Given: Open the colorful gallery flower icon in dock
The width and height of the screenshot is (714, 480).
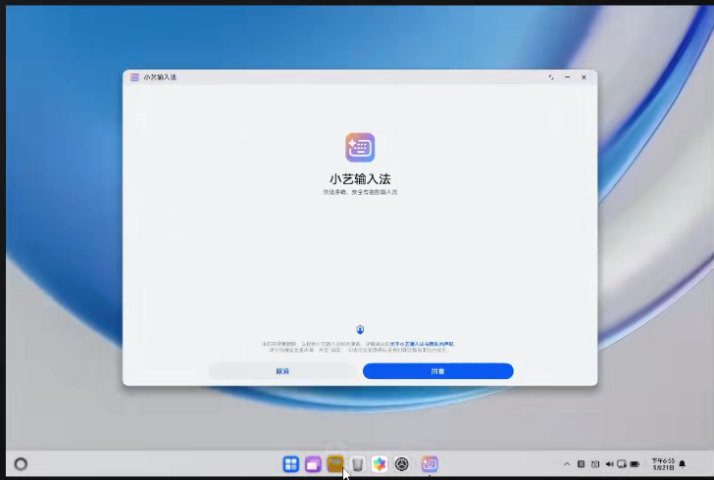Looking at the screenshot, I should tap(380, 464).
